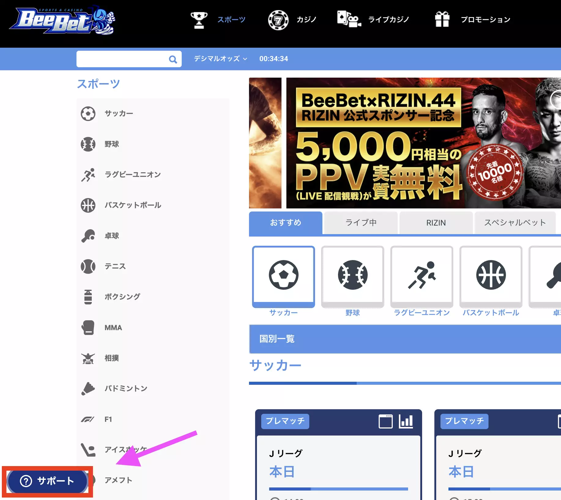
Task: Click the BeeBet logo
Action: [x=63, y=20]
